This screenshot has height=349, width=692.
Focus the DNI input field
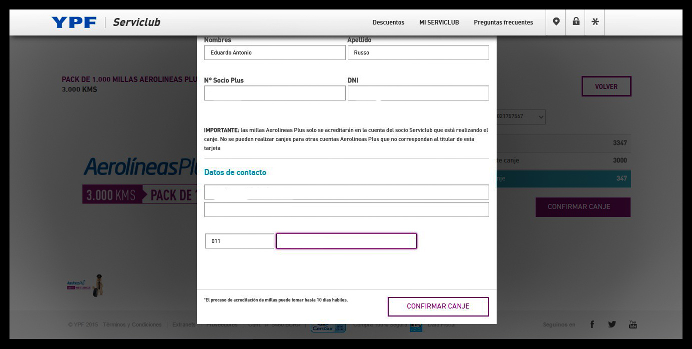point(418,93)
